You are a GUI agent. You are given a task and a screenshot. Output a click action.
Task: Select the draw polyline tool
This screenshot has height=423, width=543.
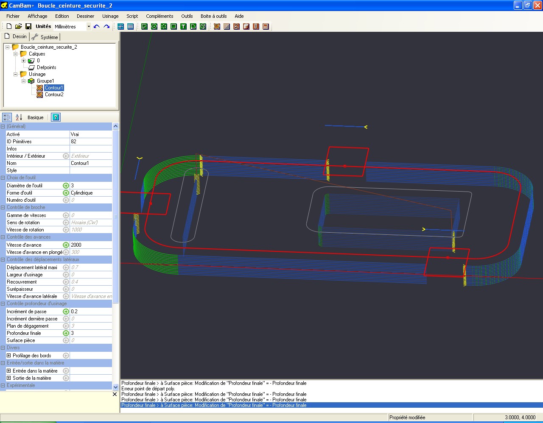(x=144, y=26)
